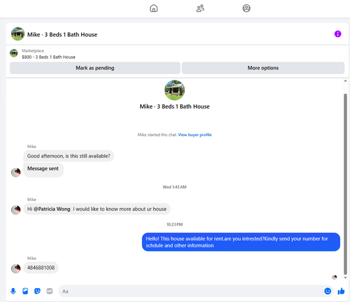This screenshot has width=350, height=302.
Task: Click Mike's avatar beside Patricia Wong message
Action: 16,210
